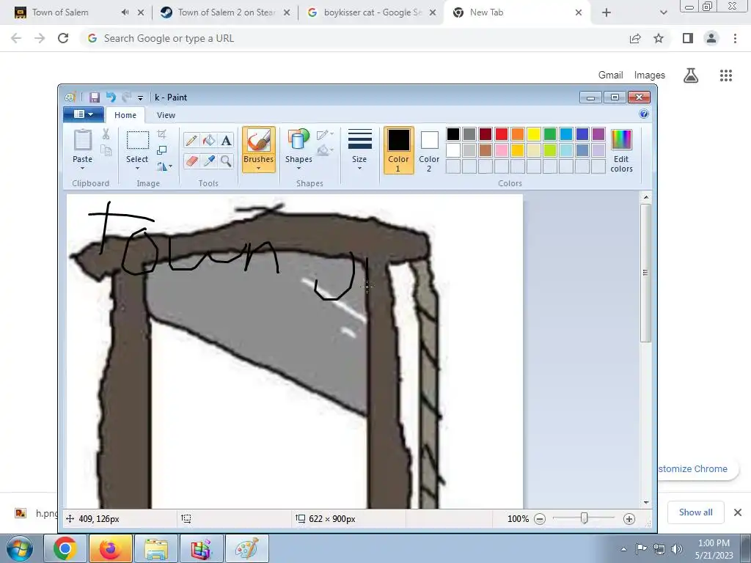751x563 pixels.
Task: Open the Images link
Action: tap(650, 76)
